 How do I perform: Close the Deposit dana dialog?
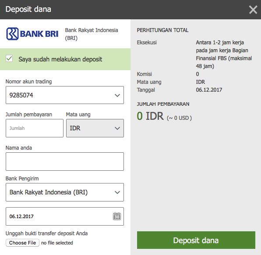(253, 10)
